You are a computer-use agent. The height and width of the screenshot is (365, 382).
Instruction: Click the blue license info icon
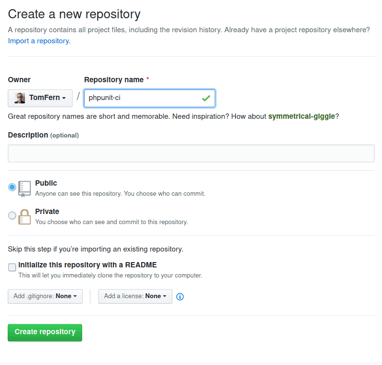tap(180, 297)
